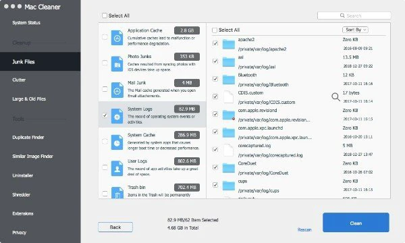
Task: Open Duplicate Finder tool
Action: pyautogui.click(x=28, y=138)
